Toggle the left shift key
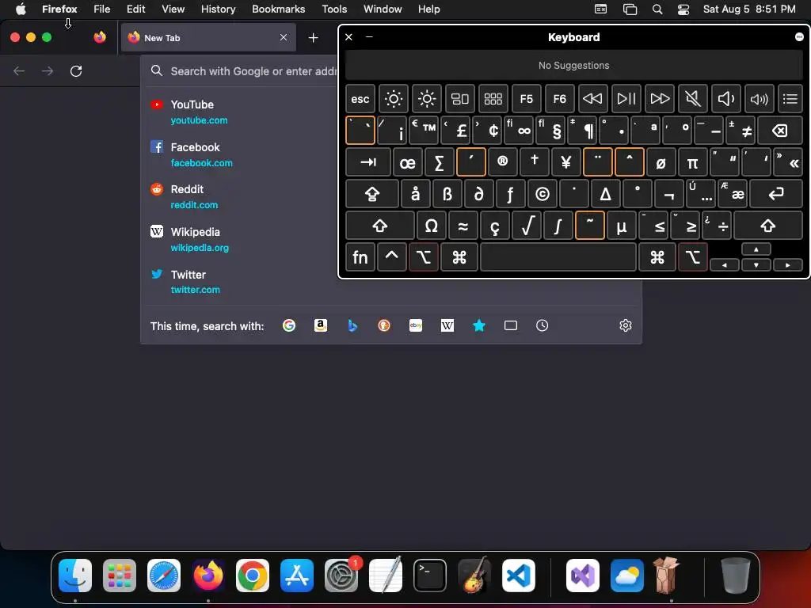 [x=380, y=226]
